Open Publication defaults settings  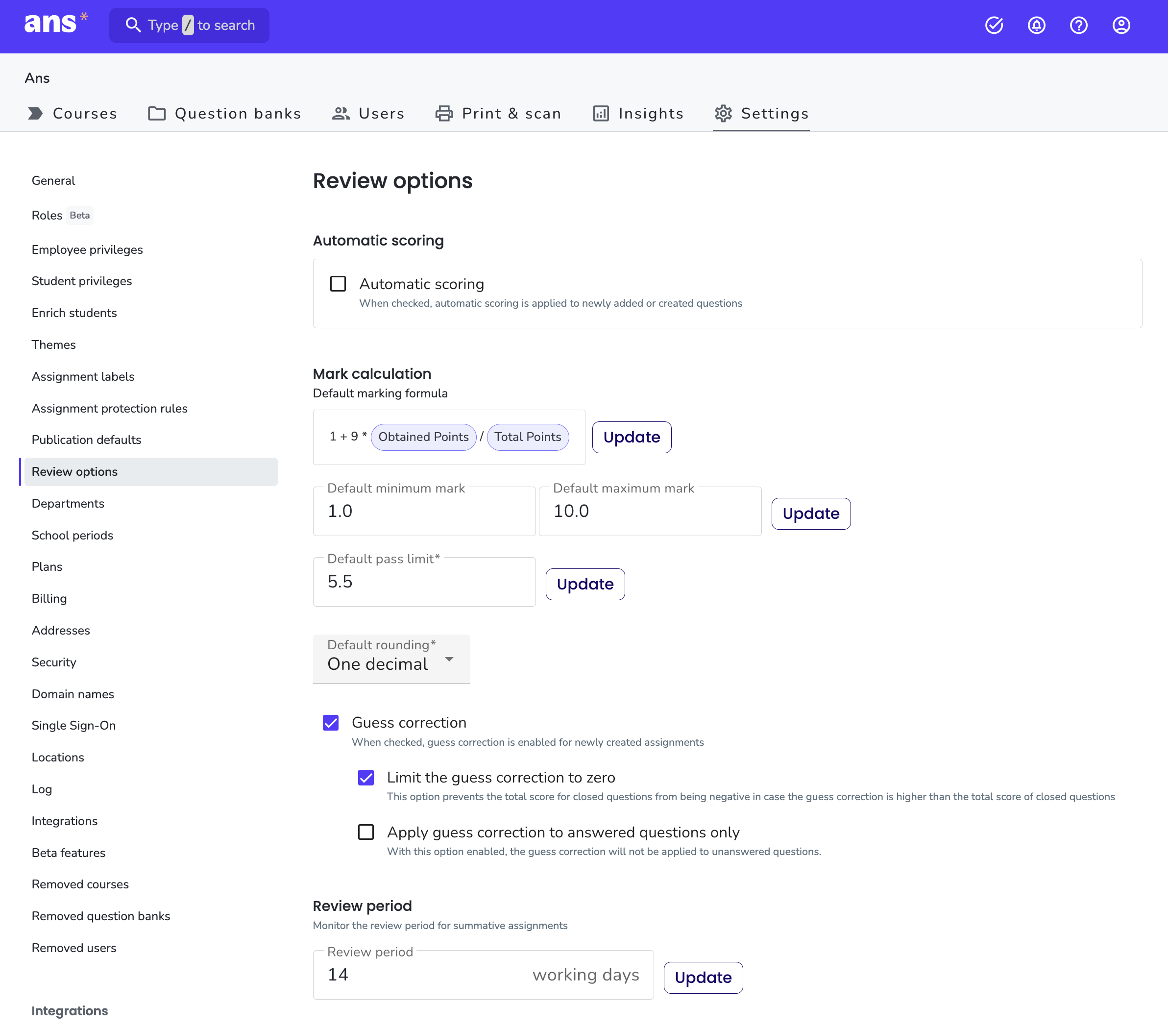coord(86,440)
